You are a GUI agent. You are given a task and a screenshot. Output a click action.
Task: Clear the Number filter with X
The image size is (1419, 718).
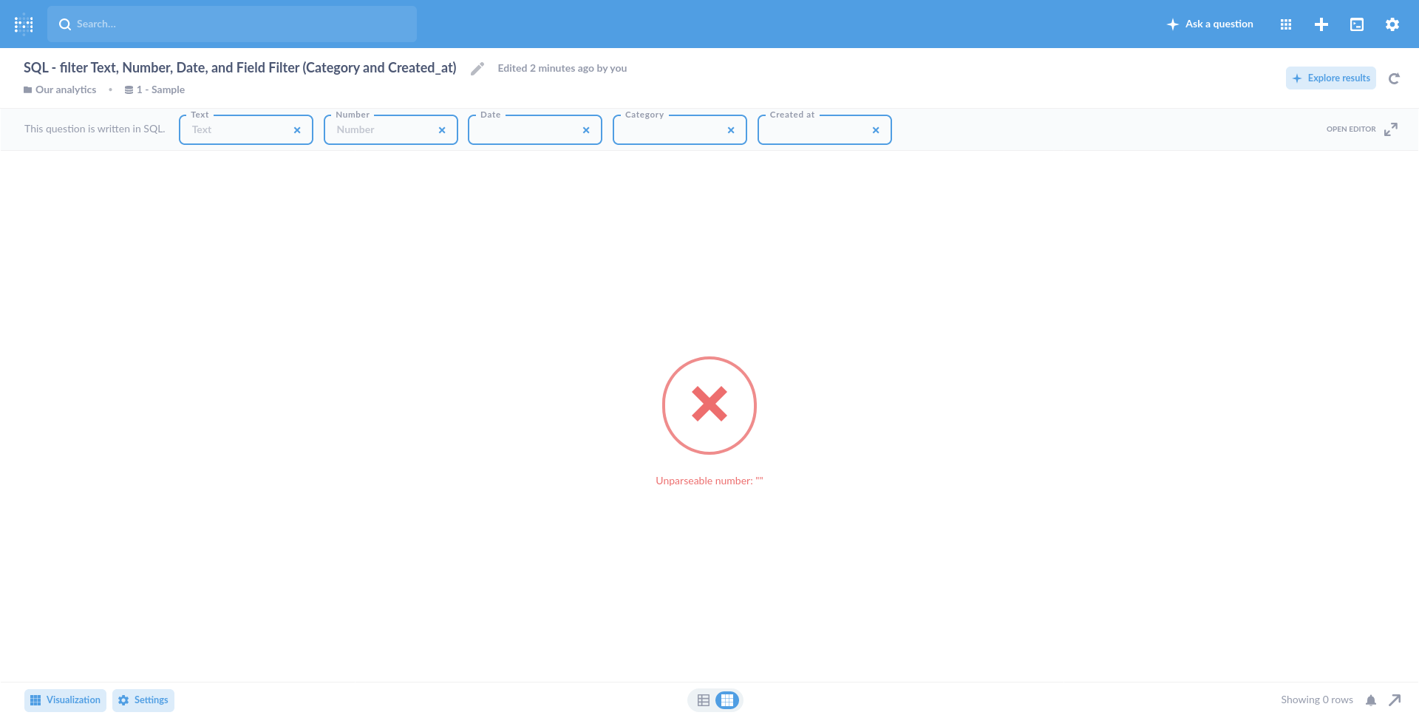[442, 130]
